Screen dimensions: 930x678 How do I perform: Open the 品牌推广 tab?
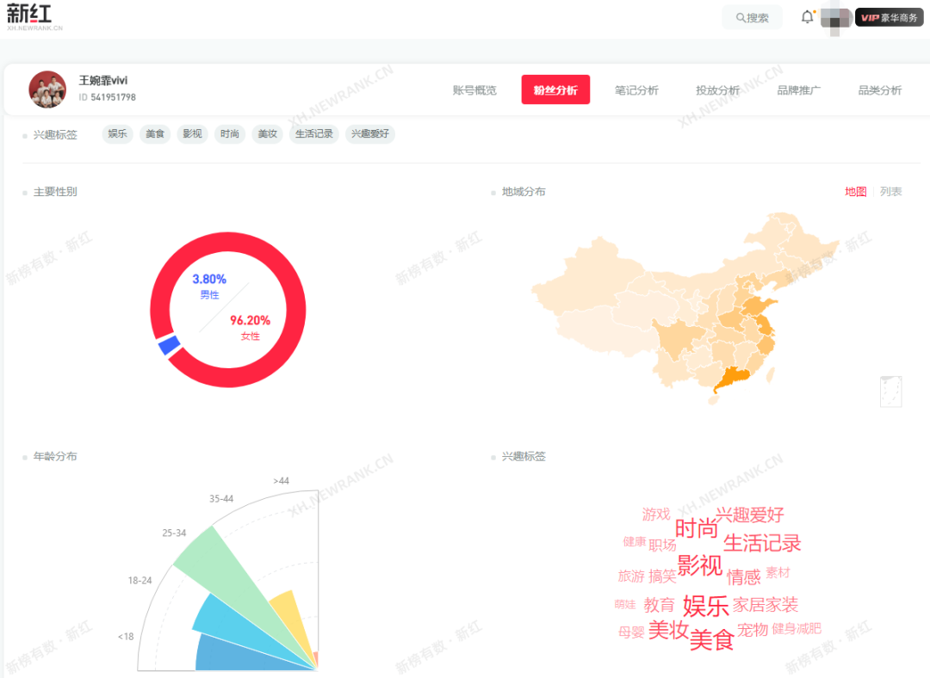[799, 90]
